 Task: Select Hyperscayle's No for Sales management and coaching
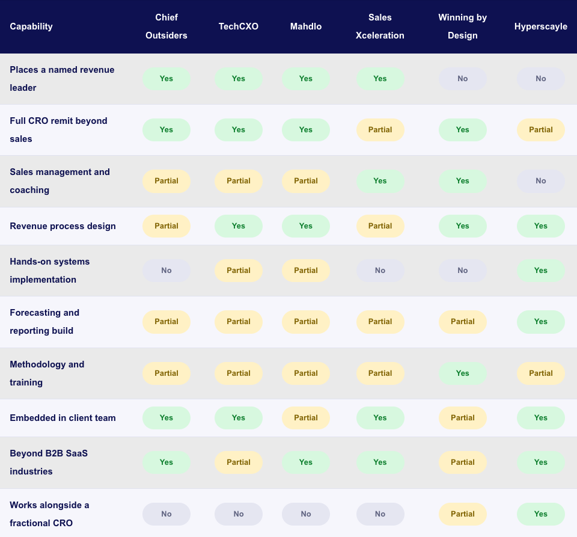coord(540,181)
